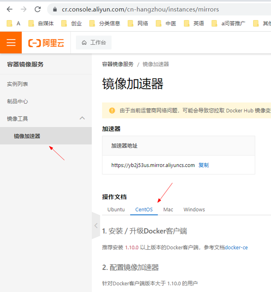
Task: Click the accelerator address URL text
Action: click(x=153, y=165)
